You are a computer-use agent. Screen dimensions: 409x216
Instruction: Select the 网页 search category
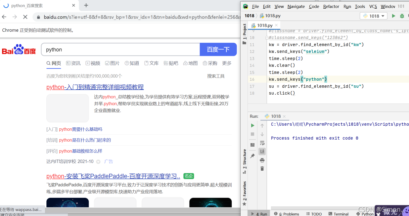click(54, 63)
